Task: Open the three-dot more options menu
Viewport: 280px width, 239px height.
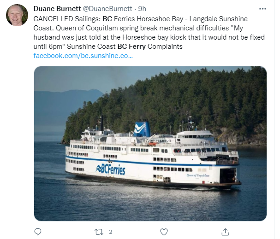Action: pos(262,9)
